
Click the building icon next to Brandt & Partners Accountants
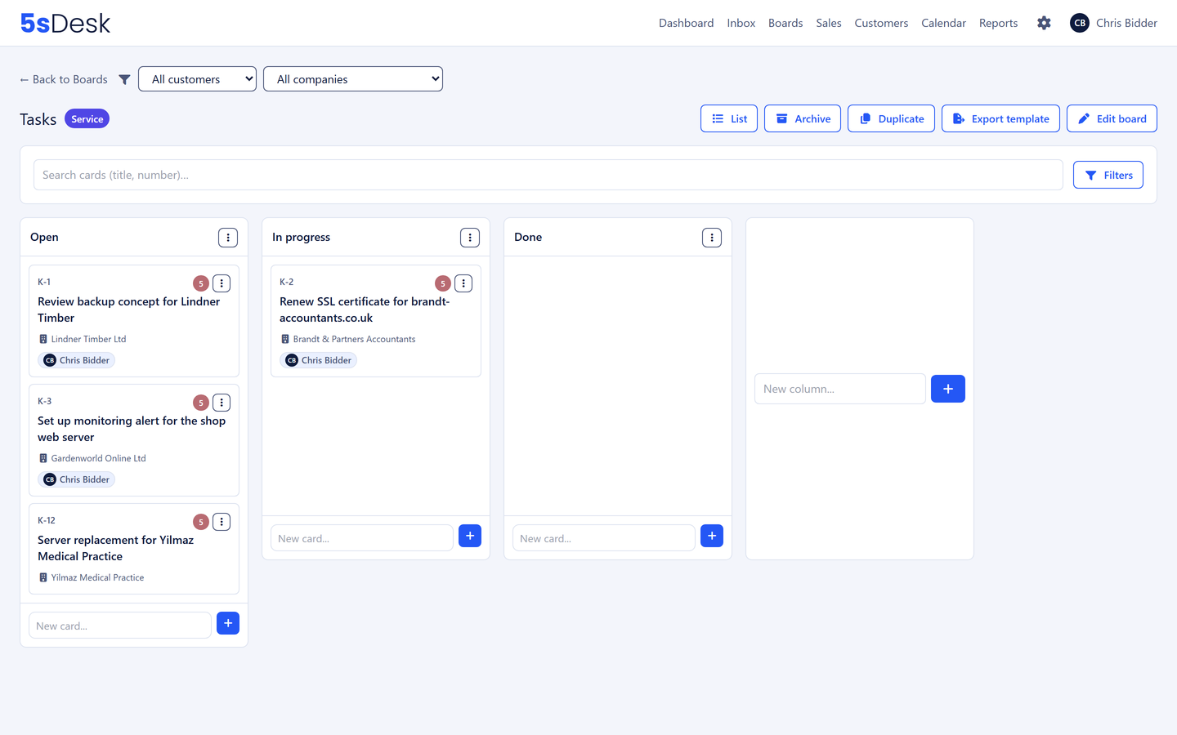(x=285, y=339)
